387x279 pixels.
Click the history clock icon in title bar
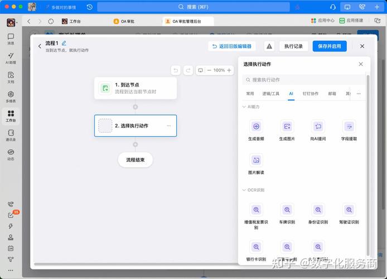(90, 7)
